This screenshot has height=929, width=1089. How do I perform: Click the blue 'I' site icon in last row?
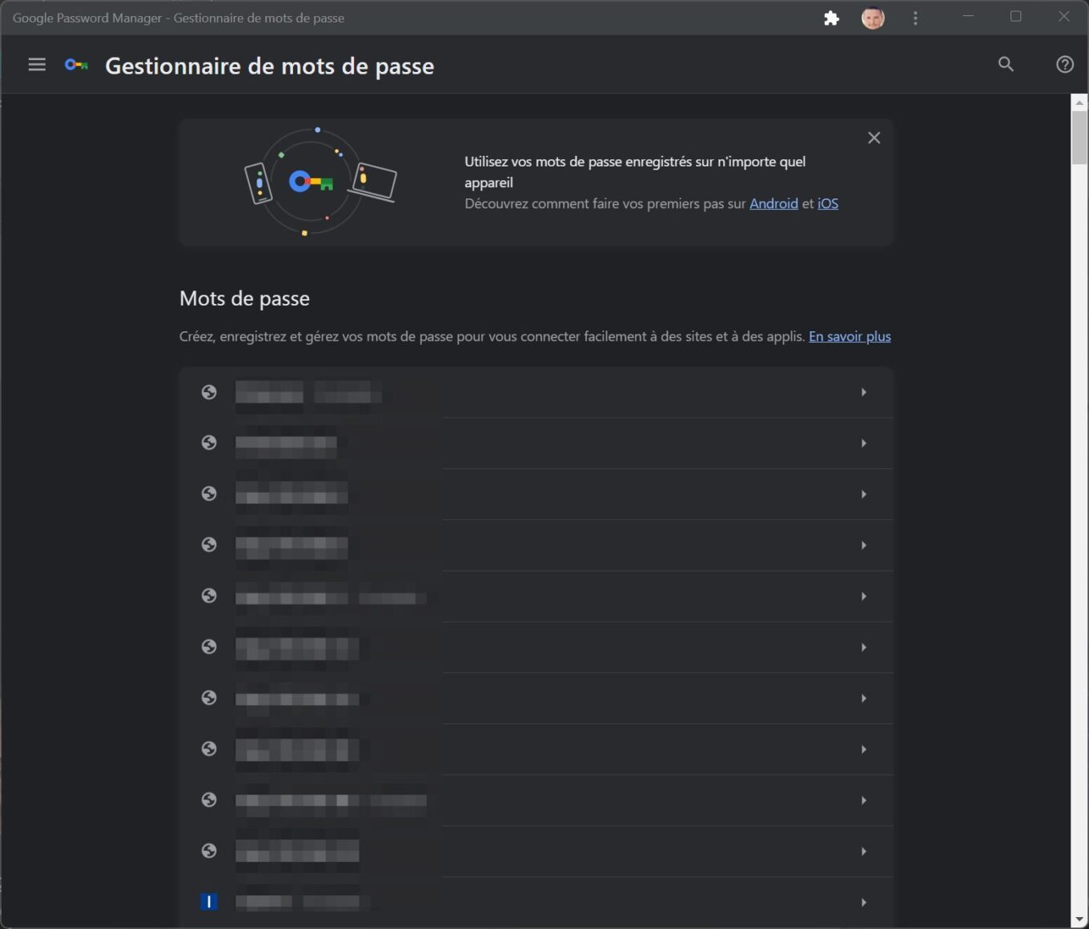(208, 902)
